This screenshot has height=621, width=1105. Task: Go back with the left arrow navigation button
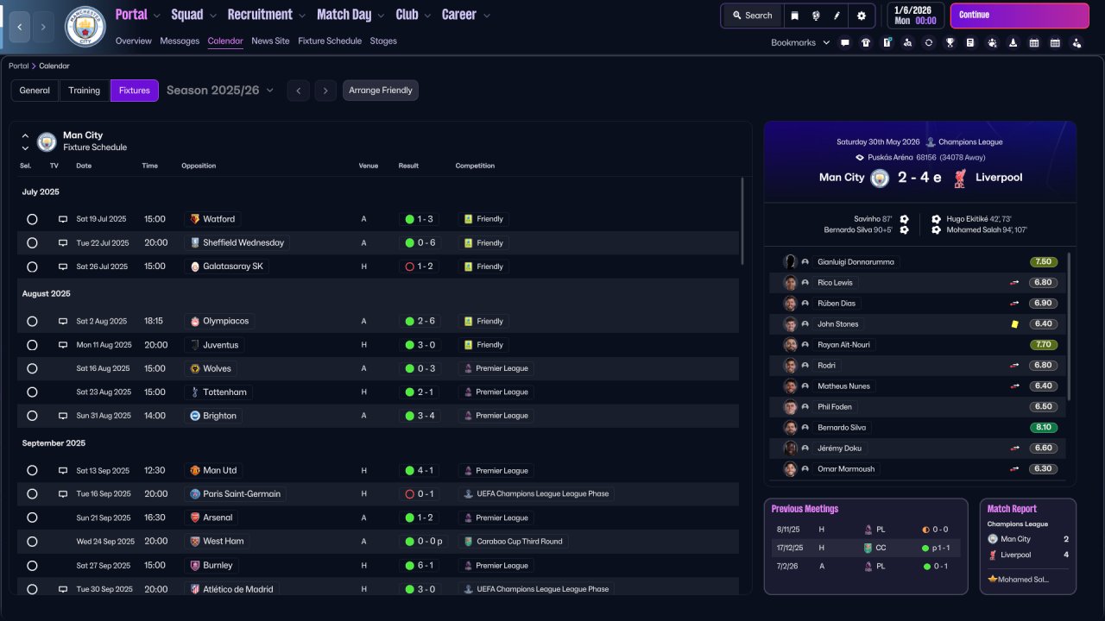point(20,27)
